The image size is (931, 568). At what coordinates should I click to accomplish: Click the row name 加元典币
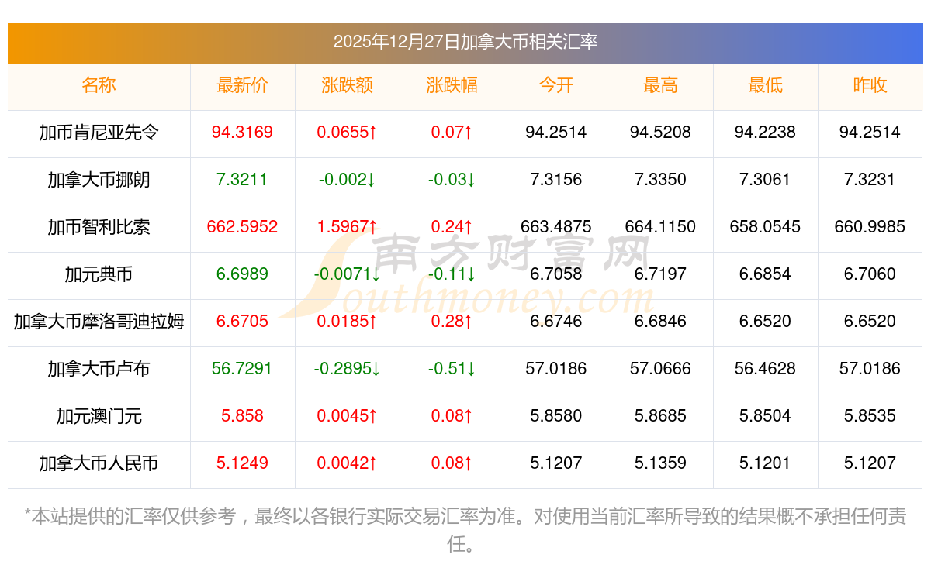99,274
